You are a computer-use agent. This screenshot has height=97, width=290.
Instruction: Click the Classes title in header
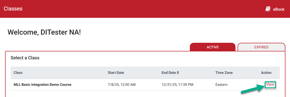13,9
